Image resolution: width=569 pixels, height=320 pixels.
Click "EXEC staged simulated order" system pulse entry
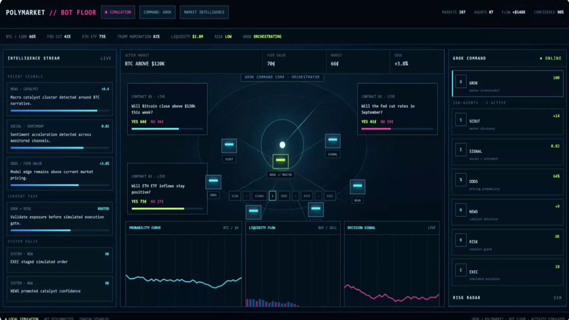click(x=60, y=259)
